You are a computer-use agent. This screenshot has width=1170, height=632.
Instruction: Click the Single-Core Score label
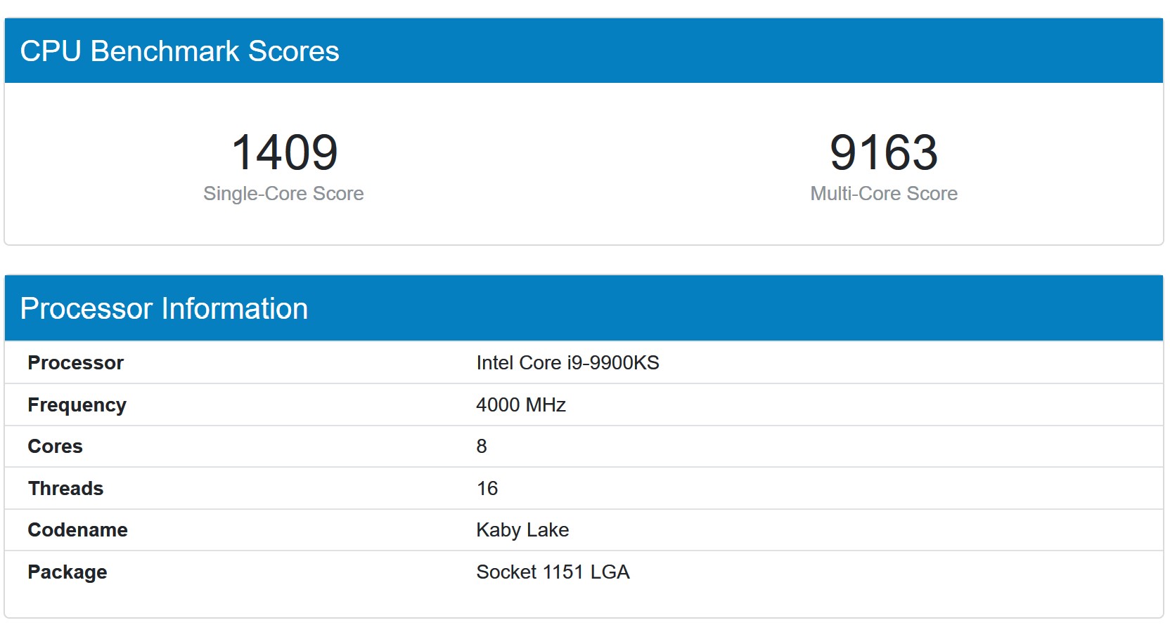coord(284,193)
